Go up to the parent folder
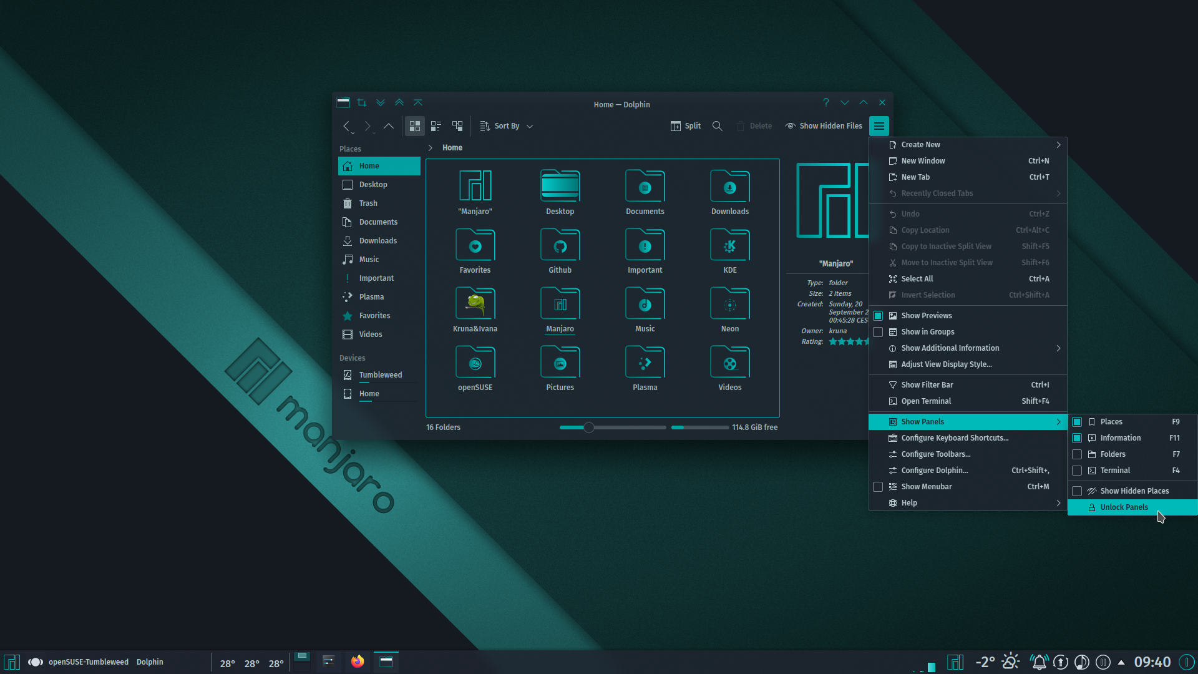Viewport: 1198px width, 674px height. [388, 126]
